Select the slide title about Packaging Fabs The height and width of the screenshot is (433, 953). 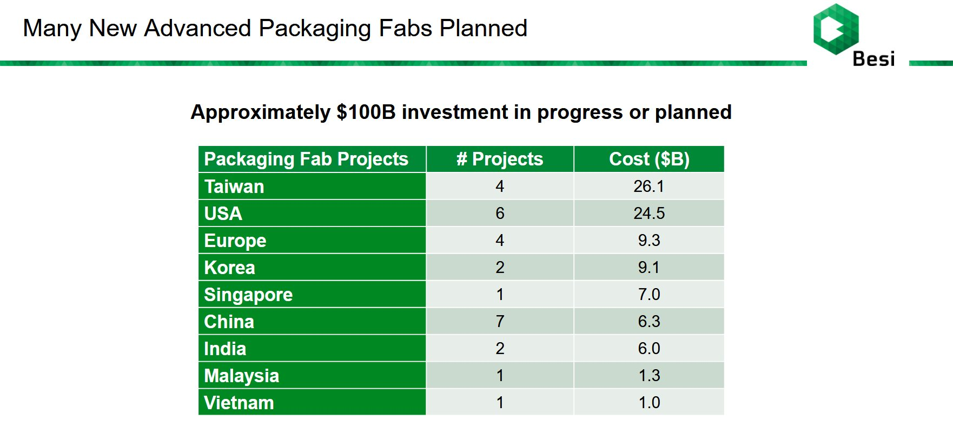pos(275,28)
